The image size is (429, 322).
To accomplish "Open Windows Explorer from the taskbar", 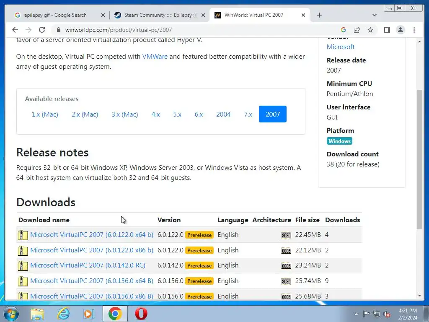I will [x=37, y=314].
